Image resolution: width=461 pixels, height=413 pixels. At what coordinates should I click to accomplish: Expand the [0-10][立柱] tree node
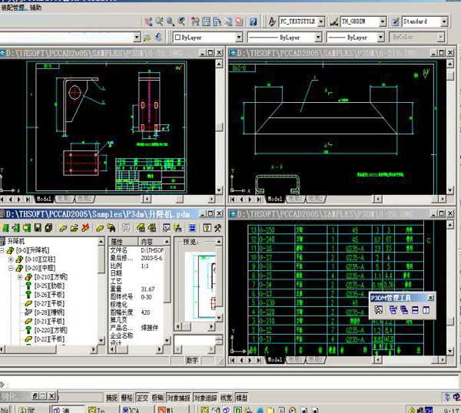click(12, 259)
